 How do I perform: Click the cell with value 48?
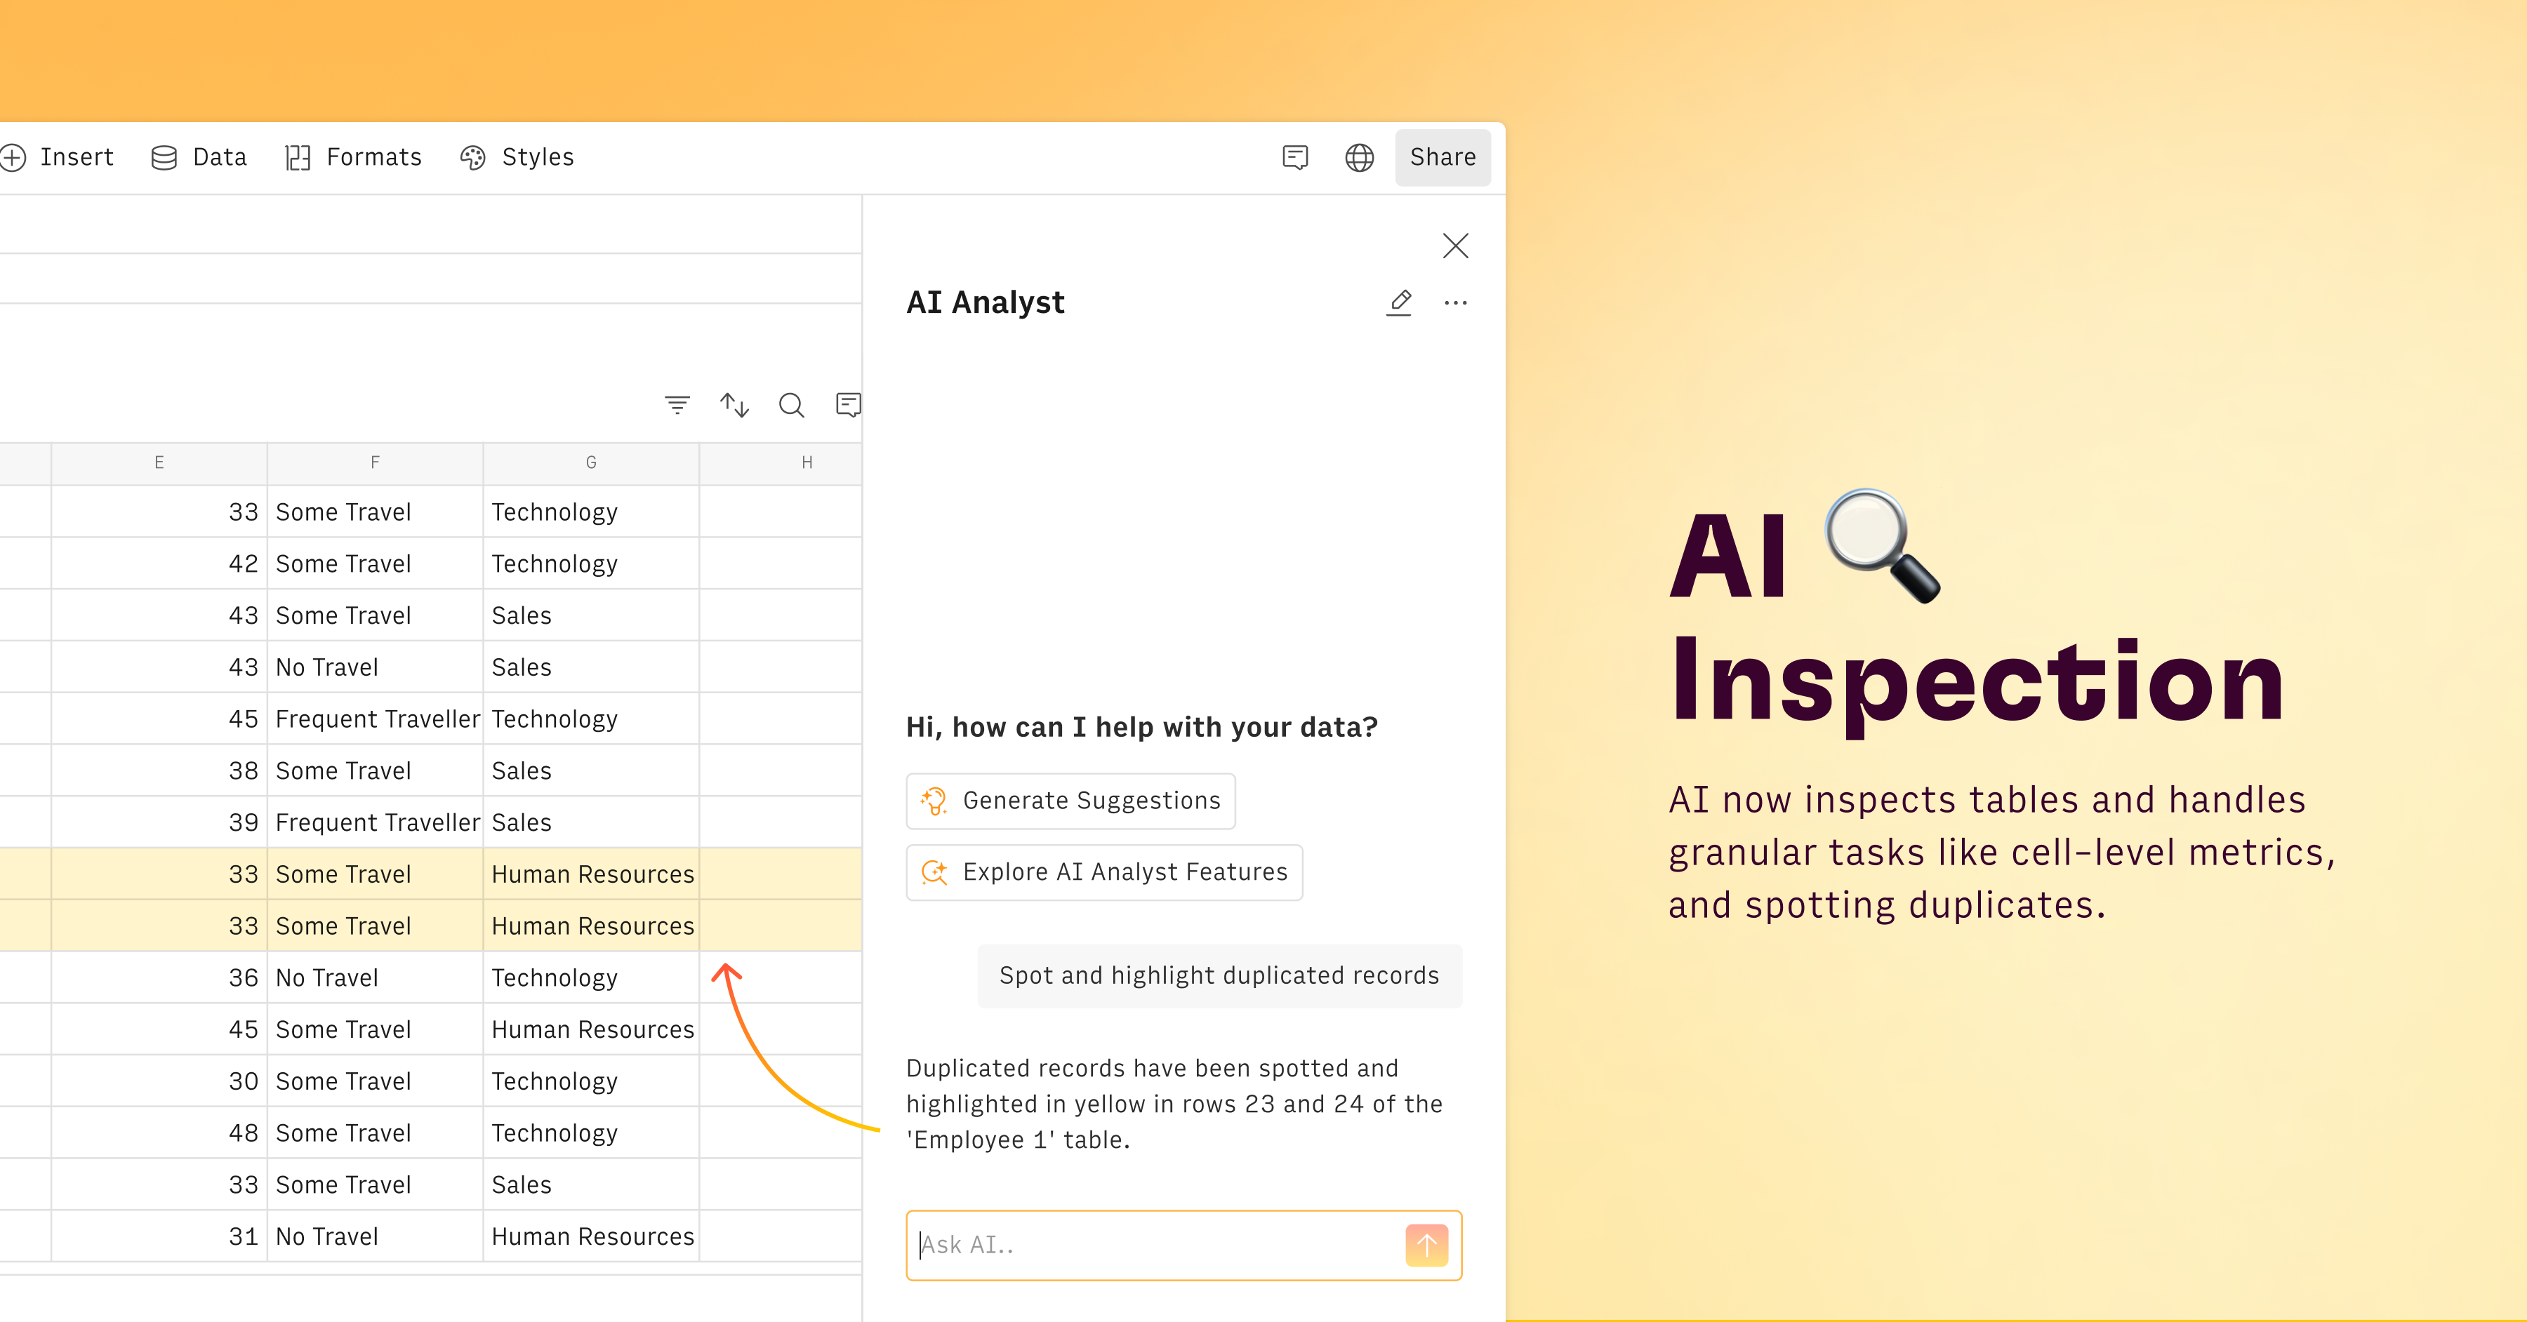[x=159, y=1133]
